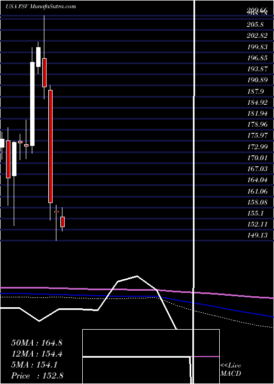
Task: Click the 199.83 price axis label
Action: (x=257, y=47)
